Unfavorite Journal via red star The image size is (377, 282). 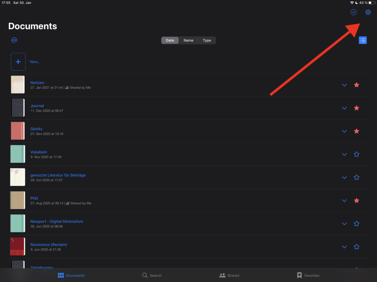click(x=356, y=108)
